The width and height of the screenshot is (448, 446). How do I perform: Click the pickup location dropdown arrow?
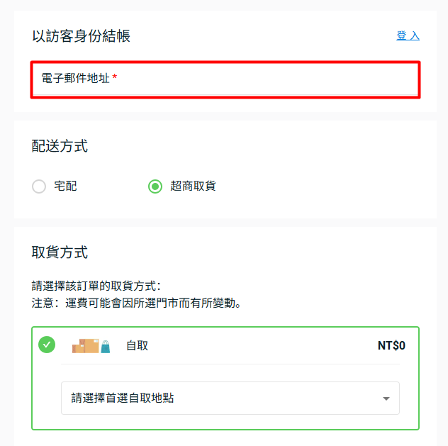386,398
